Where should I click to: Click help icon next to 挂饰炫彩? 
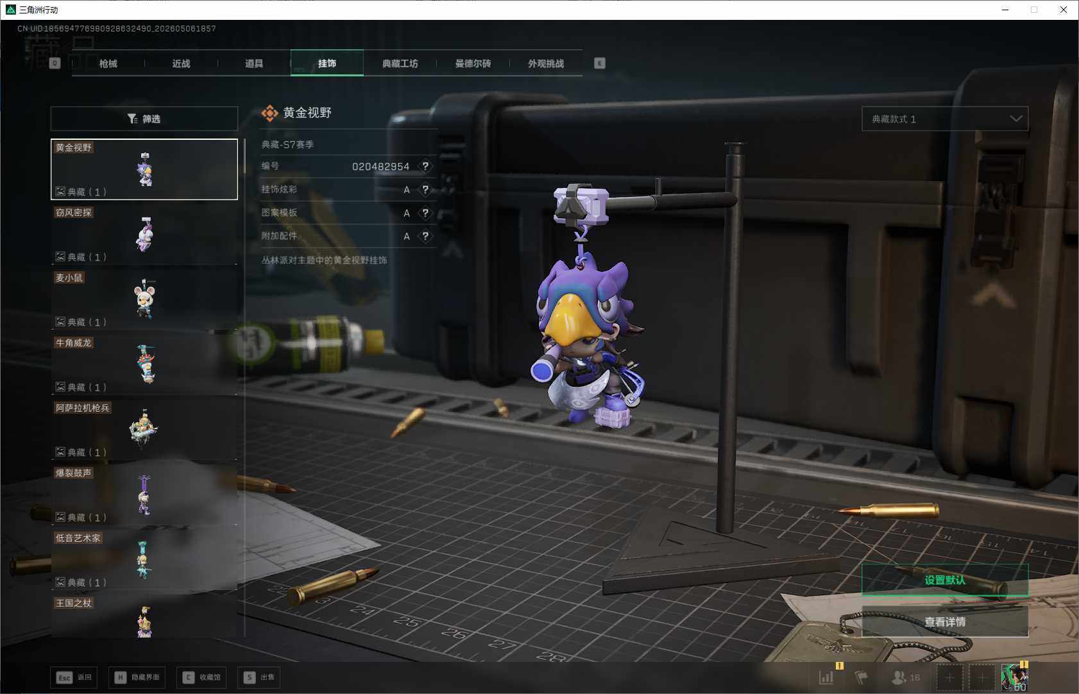pyautogui.click(x=425, y=190)
